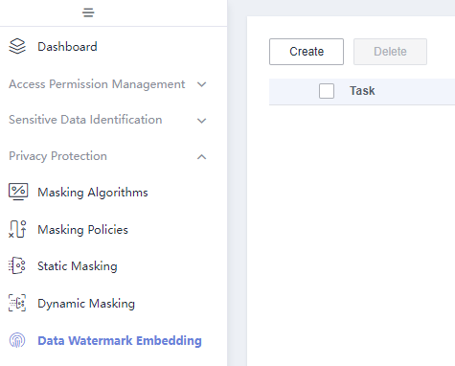This screenshot has width=455, height=366.
Task: Collapse the Privacy Protection section arrow
Action: (201, 157)
